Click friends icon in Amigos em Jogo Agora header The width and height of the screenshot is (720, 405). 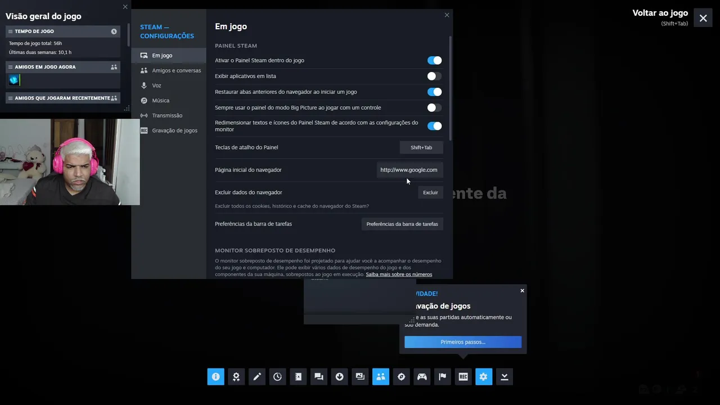coord(114,67)
